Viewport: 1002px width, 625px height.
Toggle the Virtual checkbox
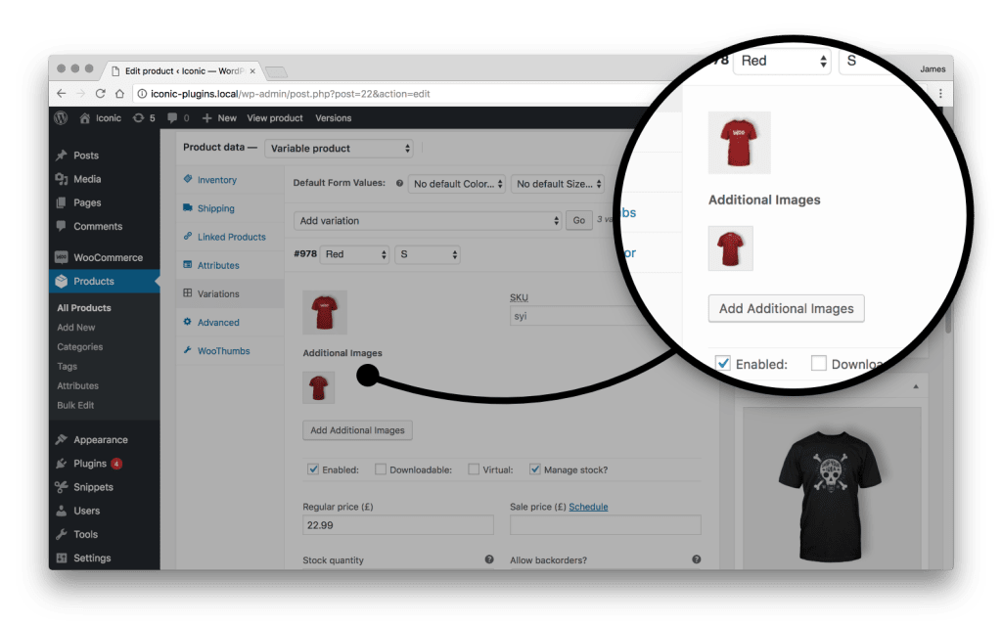(474, 469)
